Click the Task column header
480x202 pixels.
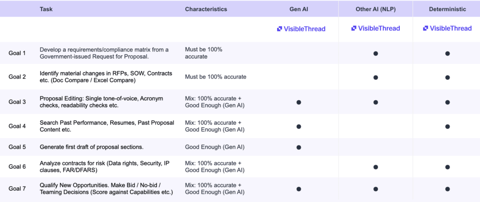tap(46, 9)
